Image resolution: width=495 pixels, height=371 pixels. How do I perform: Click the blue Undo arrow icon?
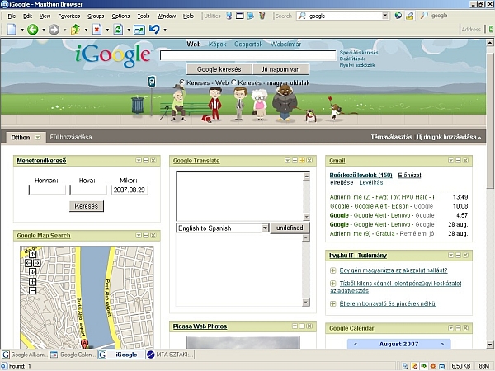click(154, 30)
